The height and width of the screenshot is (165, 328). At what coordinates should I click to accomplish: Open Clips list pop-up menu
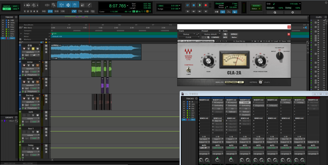(x=325, y=17)
